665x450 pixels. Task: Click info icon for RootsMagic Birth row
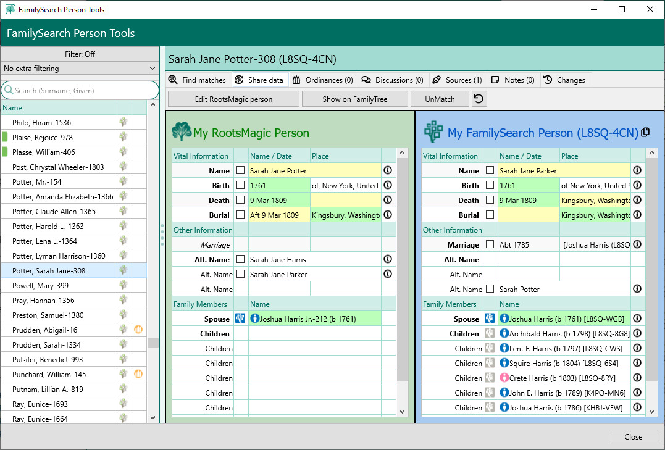[x=388, y=185]
